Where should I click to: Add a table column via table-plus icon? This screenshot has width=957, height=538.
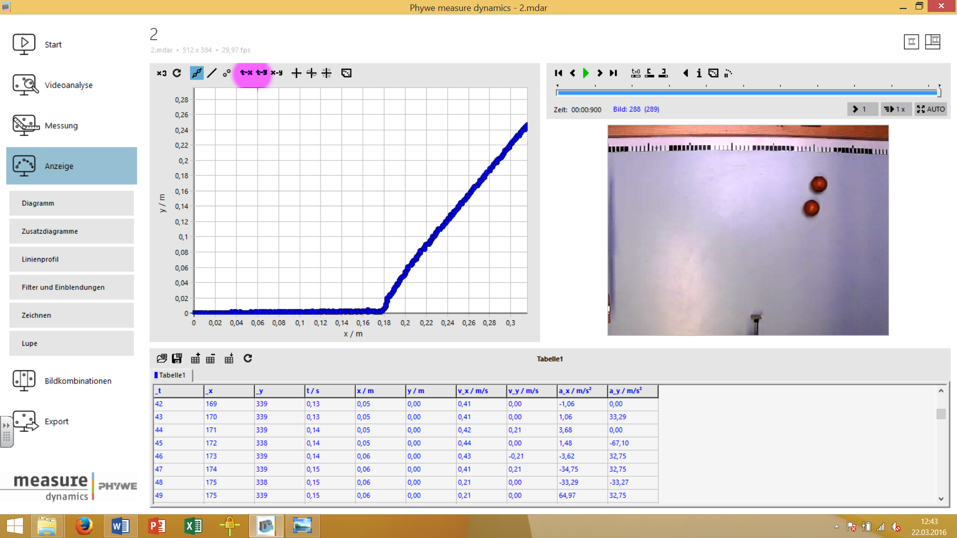pyautogui.click(x=195, y=359)
